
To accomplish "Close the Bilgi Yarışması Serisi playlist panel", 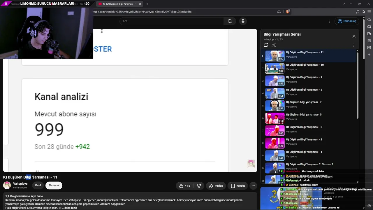I will [354, 36].
